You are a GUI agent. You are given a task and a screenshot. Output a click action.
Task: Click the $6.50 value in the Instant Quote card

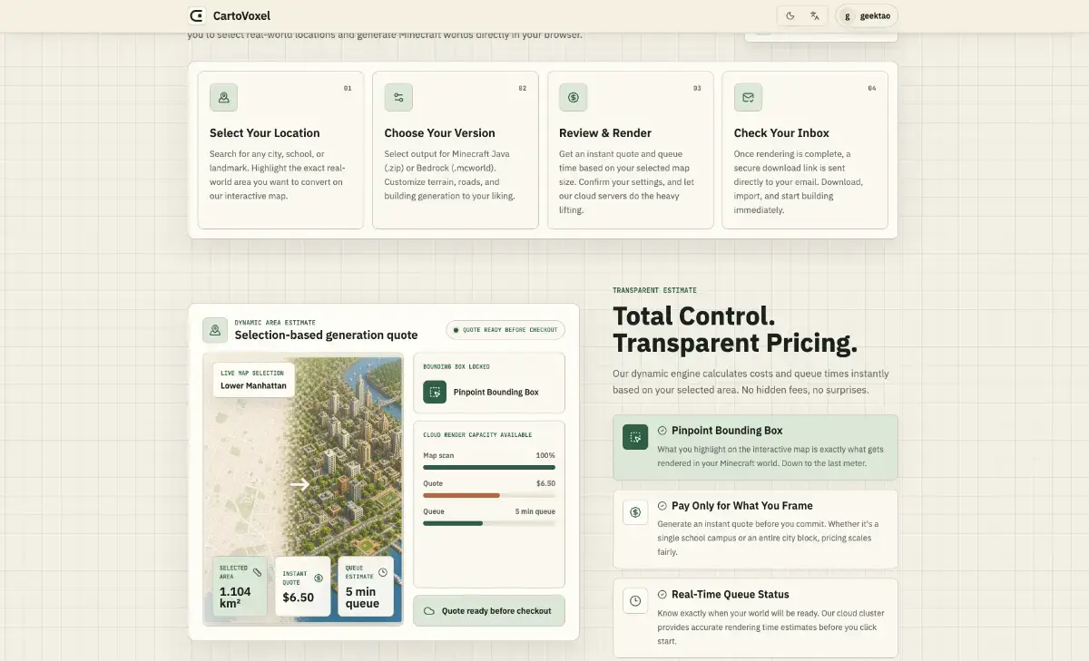pos(299,598)
